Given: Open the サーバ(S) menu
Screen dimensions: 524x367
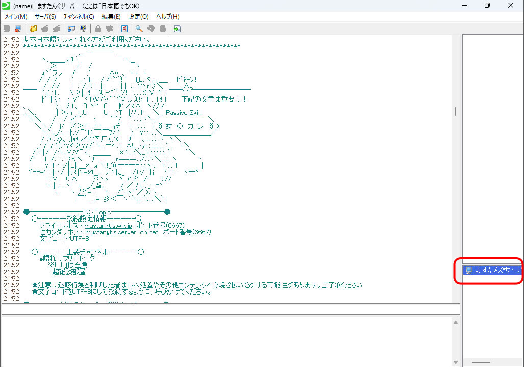Looking at the screenshot, I should click(x=45, y=16).
